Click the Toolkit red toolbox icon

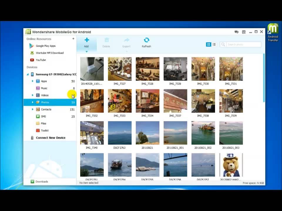tap(38, 130)
